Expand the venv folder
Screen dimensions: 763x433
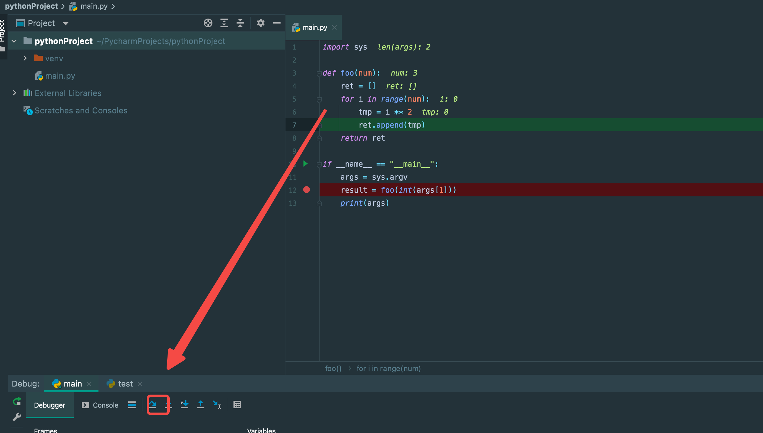point(25,58)
